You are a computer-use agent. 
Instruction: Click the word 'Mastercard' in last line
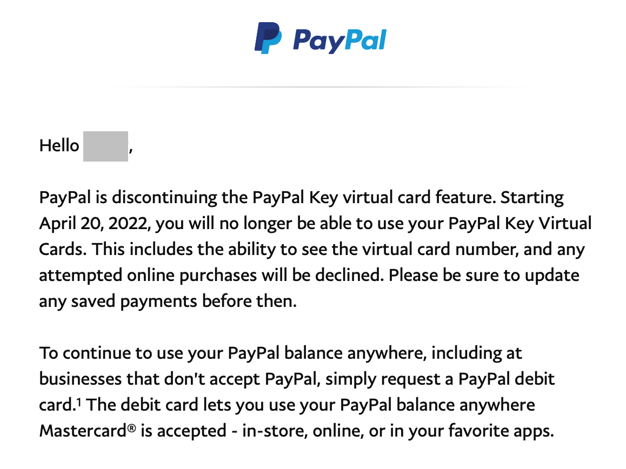(x=83, y=431)
